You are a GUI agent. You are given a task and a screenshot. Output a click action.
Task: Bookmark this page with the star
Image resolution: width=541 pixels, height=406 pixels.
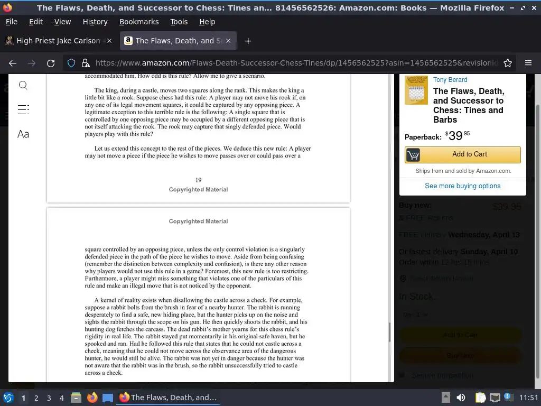pyautogui.click(x=508, y=63)
